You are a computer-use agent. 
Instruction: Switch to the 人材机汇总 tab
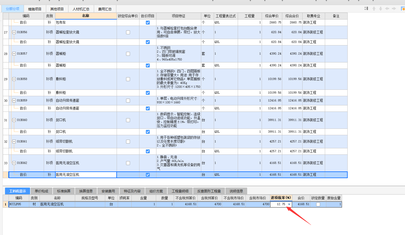coord(81,9)
